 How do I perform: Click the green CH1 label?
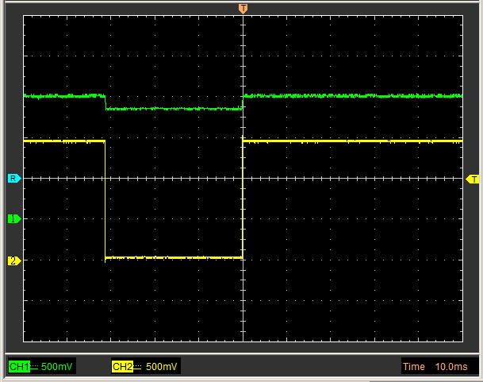(19, 367)
